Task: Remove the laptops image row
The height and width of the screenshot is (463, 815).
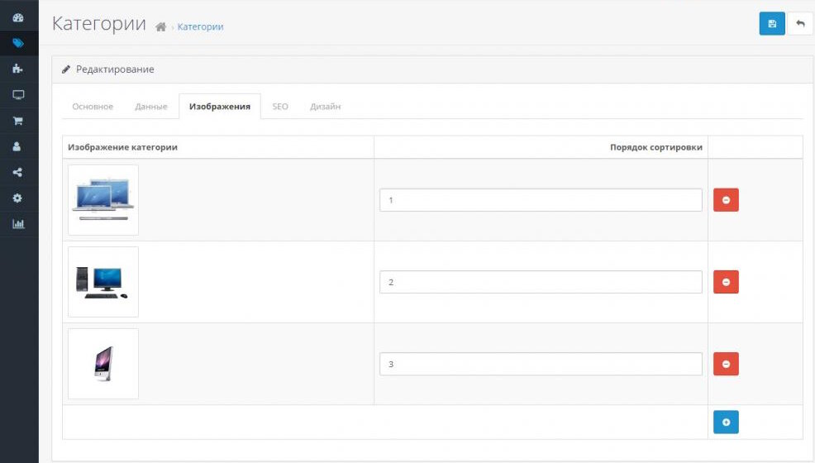Action: tap(726, 200)
